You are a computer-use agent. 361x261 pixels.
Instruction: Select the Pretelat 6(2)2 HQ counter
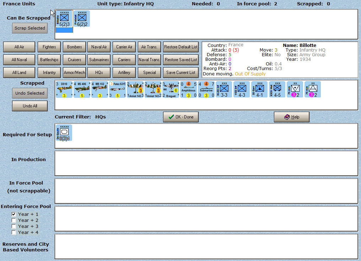coord(82,18)
